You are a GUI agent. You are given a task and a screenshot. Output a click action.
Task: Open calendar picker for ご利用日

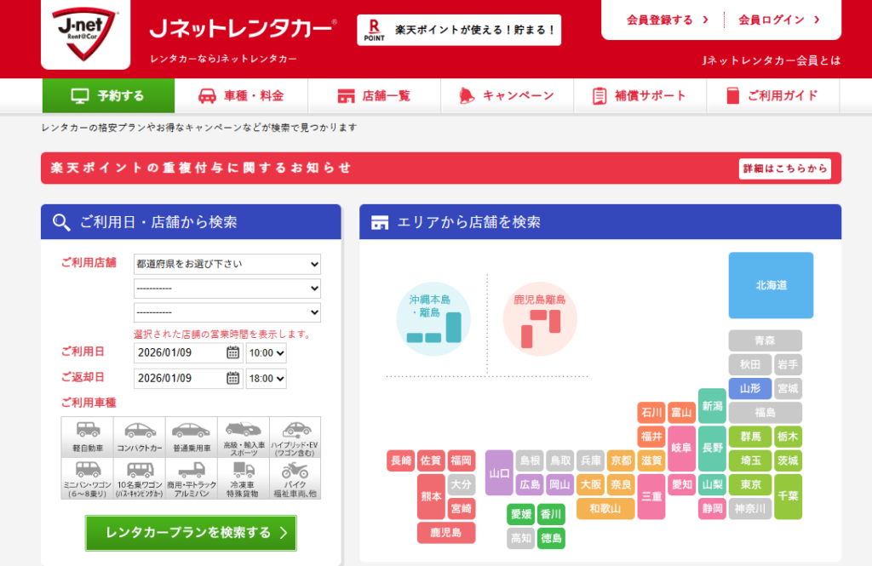[x=232, y=353]
